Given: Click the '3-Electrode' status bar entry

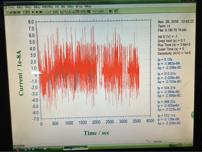Looking at the screenshot, I should coord(157,141).
